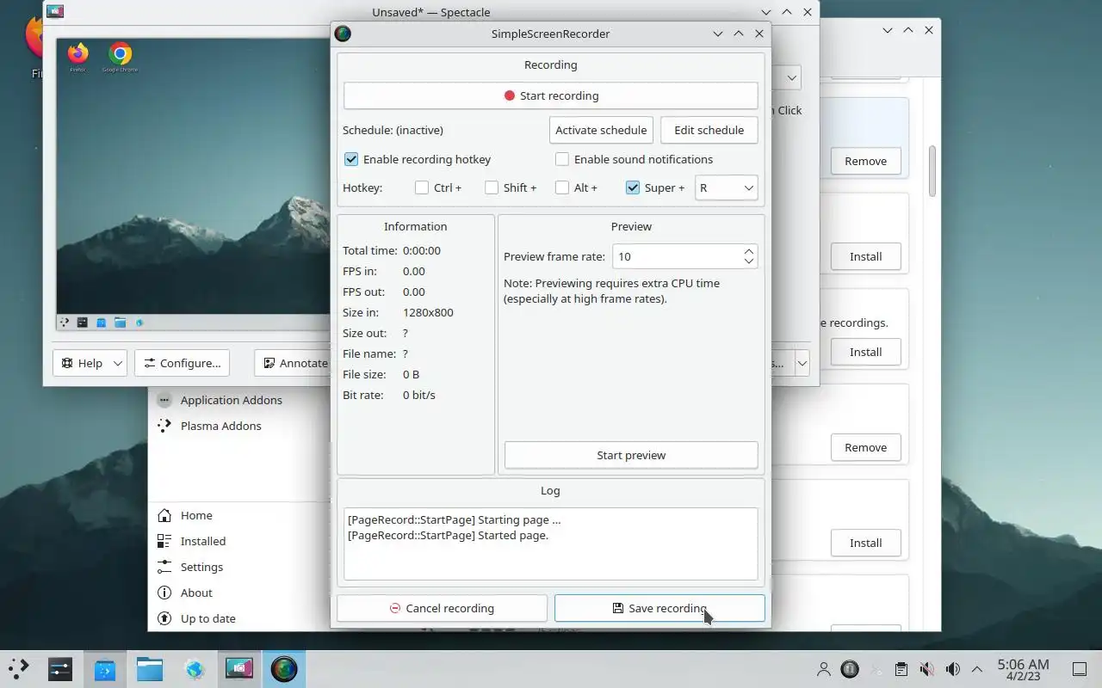Open the dropdown arrow at Spectacle's bottom right
Viewport: 1102px width, 688px height.
[x=802, y=363]
